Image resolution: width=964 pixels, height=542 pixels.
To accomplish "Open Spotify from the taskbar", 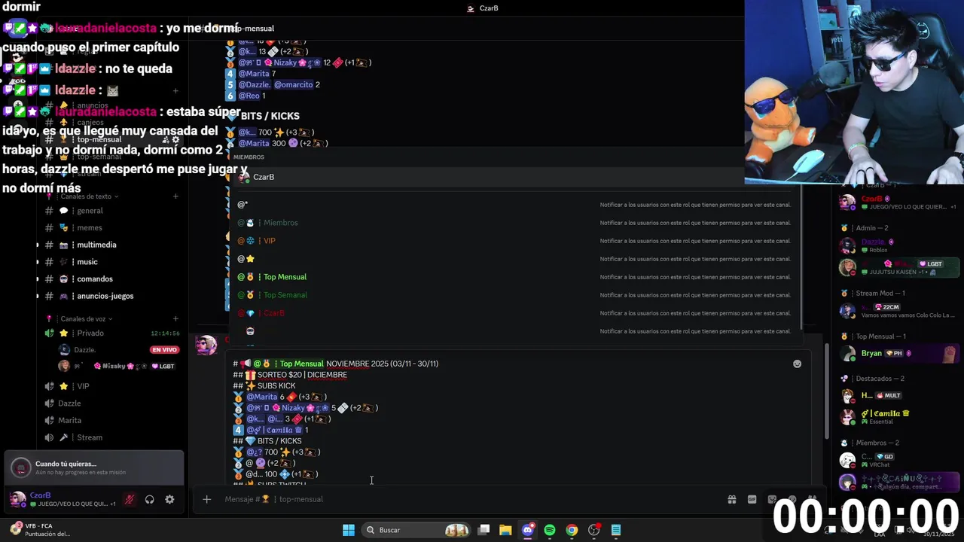I will click(550, 530).
